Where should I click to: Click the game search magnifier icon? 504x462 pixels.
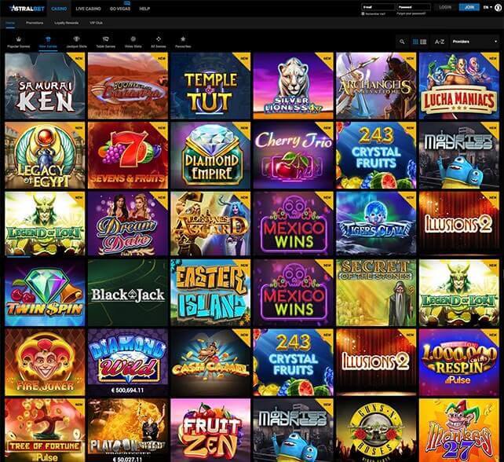coord(402,42)
